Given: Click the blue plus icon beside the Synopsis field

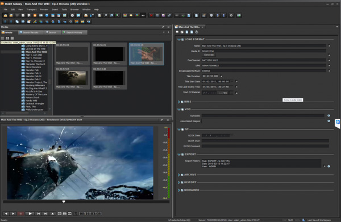Looking at the screenshot, I should point(328,116).
